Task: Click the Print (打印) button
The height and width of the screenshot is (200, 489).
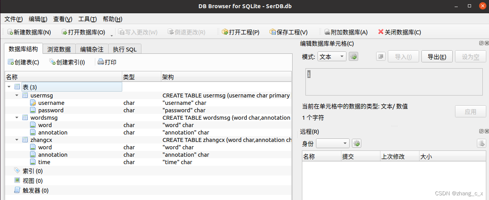Action: click(107, 62)
